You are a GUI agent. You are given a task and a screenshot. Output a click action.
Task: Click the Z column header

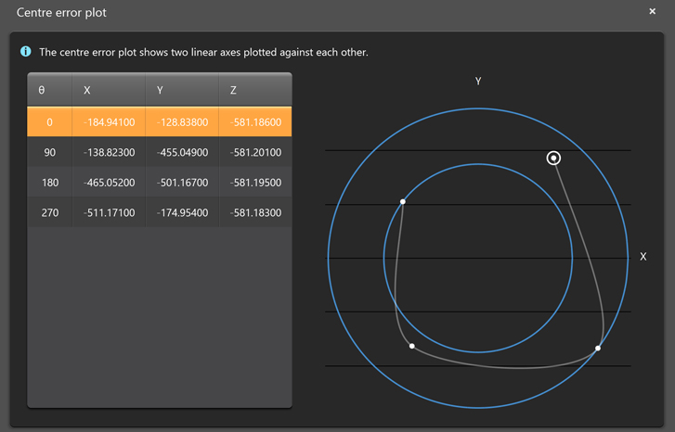coord(254,91)
